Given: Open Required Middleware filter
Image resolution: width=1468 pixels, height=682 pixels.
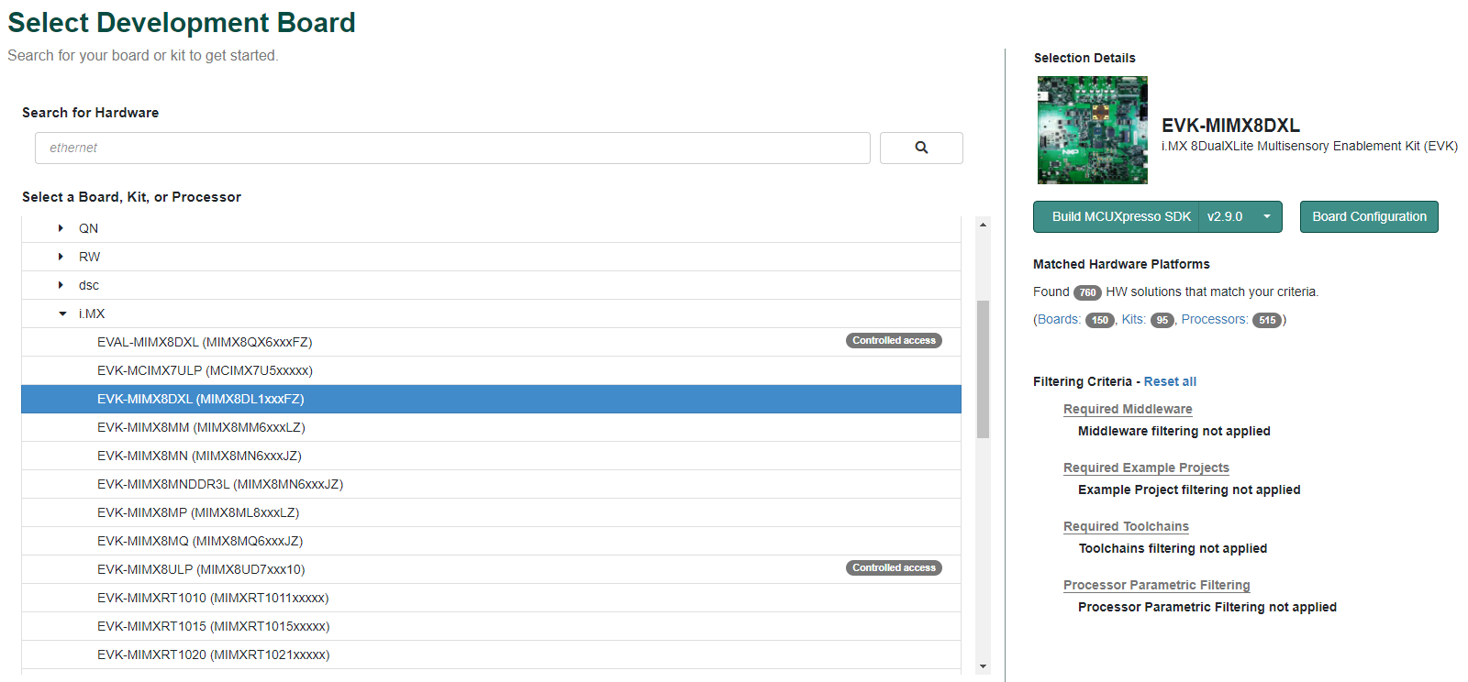Looking at the screenshot, I should (1127, 409).
